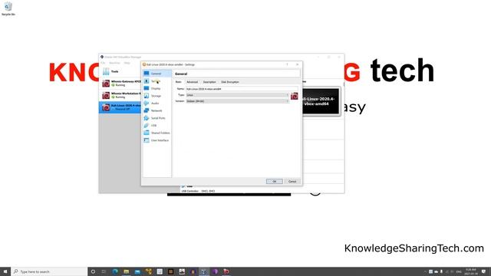This screenshot has height=276, width=491.
Task: Switch to the Disk Encryption tab
Action: click(x=230, y=82)
